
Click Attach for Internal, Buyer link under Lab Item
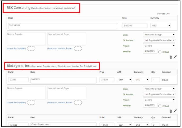[x=60, y=103]
